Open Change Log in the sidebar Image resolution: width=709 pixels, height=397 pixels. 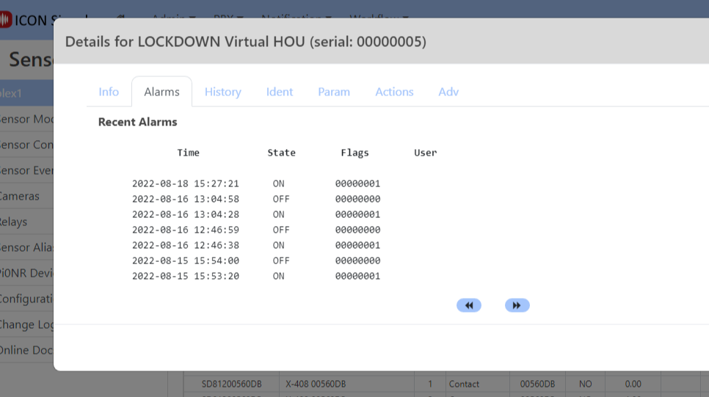(26, 324)
